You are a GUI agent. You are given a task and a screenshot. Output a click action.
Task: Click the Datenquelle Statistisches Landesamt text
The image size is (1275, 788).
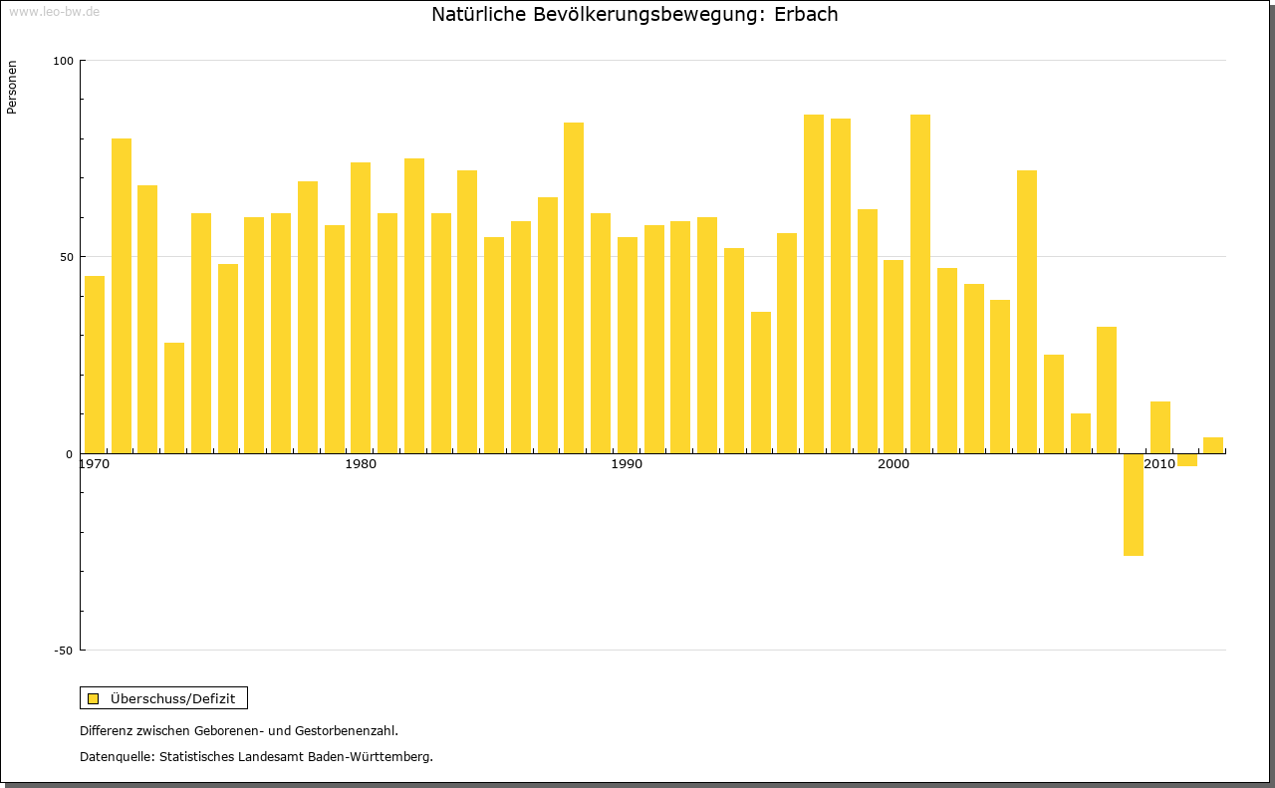point(256,757)
